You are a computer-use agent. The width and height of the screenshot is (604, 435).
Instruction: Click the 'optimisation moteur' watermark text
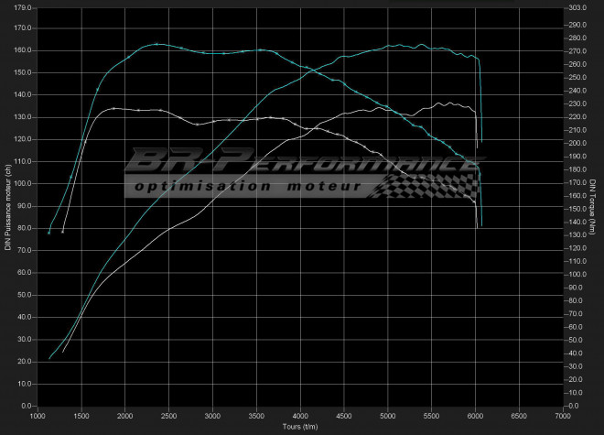click(x=244, y=187)
